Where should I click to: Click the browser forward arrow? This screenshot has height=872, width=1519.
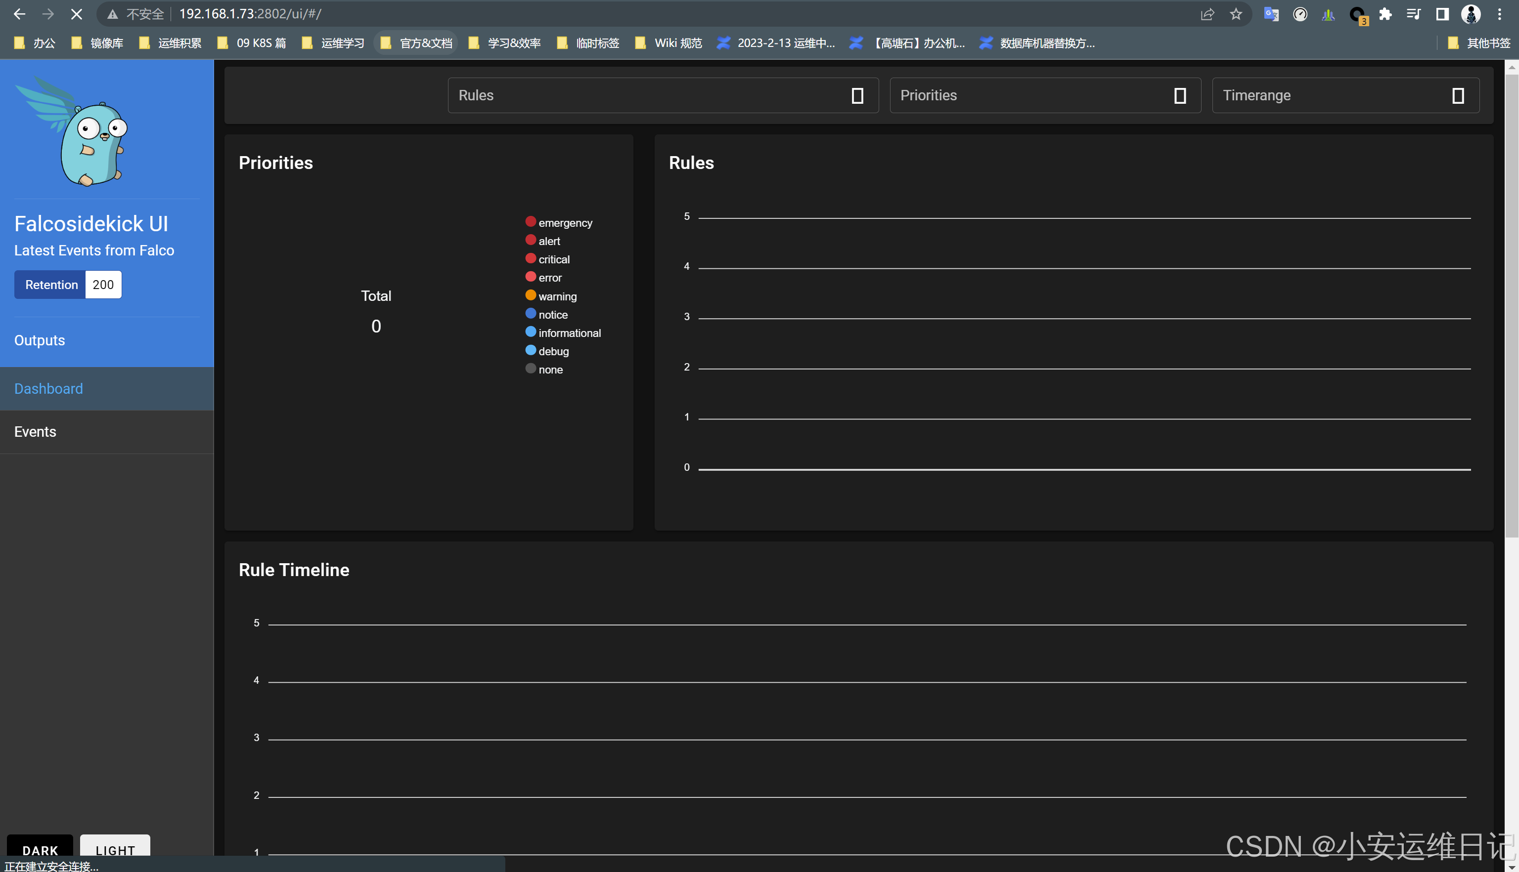pyautogui.click(x=48, y=14)
